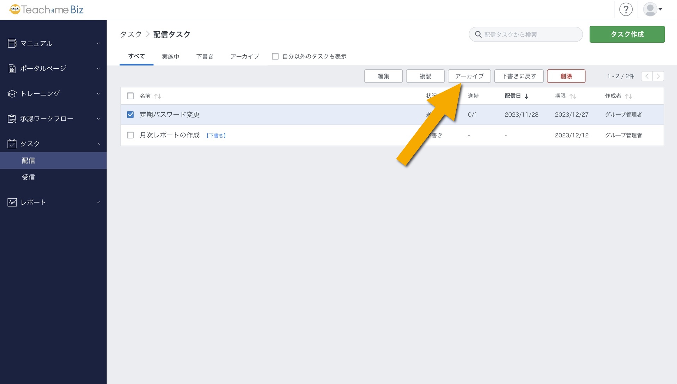Collapse the タスク sidebar section chevron
The width and height of the screenshot is (677, 384).
pyautogui.click(x=98, y=144)
